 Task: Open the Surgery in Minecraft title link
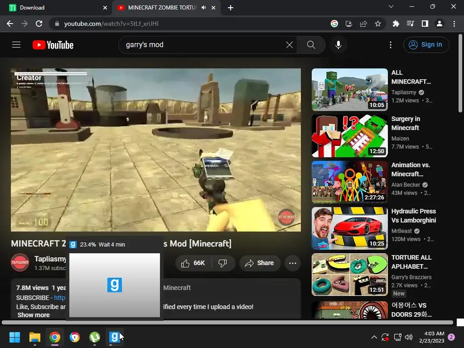406,123
